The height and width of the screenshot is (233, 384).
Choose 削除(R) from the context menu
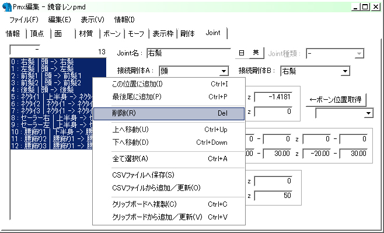[x=169, y=113]
